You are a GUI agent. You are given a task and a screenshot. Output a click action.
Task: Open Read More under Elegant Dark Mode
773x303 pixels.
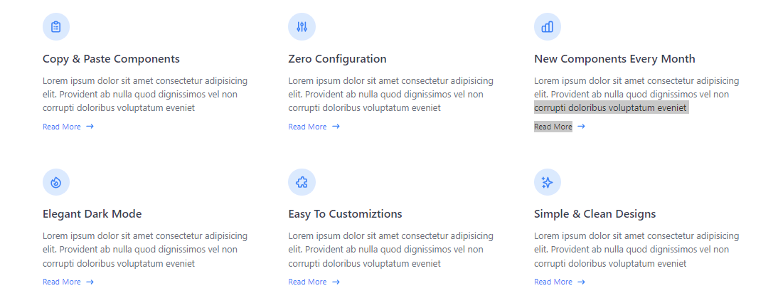62,282
